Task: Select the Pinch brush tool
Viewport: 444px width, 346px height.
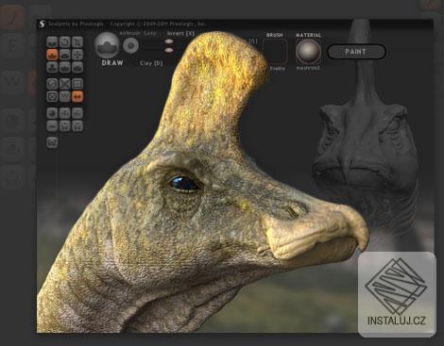Action: [64, 67]
